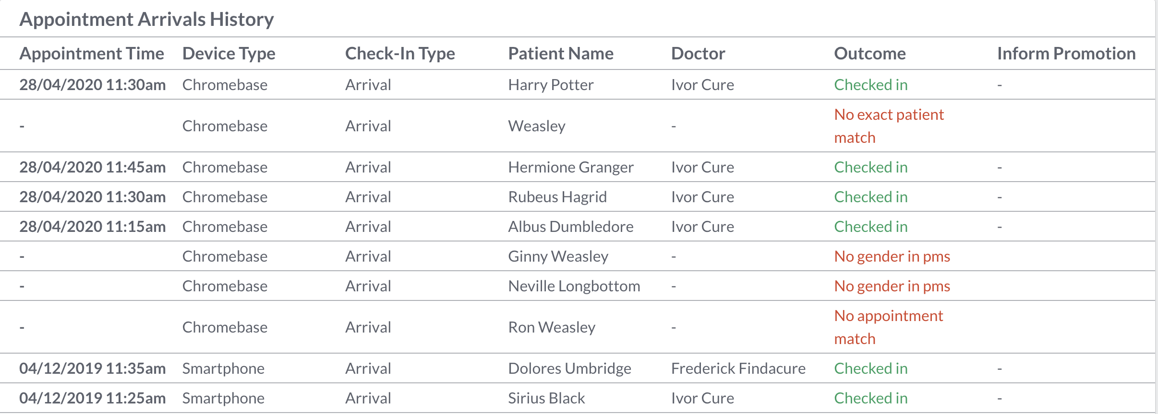The image size is (1158, 414).
Task: Select the Patient Name column header
Action: click(x=561, y=53)
